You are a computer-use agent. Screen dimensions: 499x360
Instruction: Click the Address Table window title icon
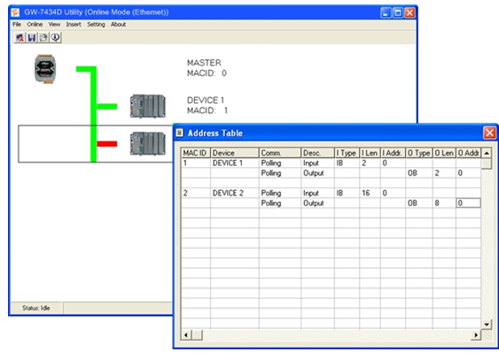click(x=180, y=133)
